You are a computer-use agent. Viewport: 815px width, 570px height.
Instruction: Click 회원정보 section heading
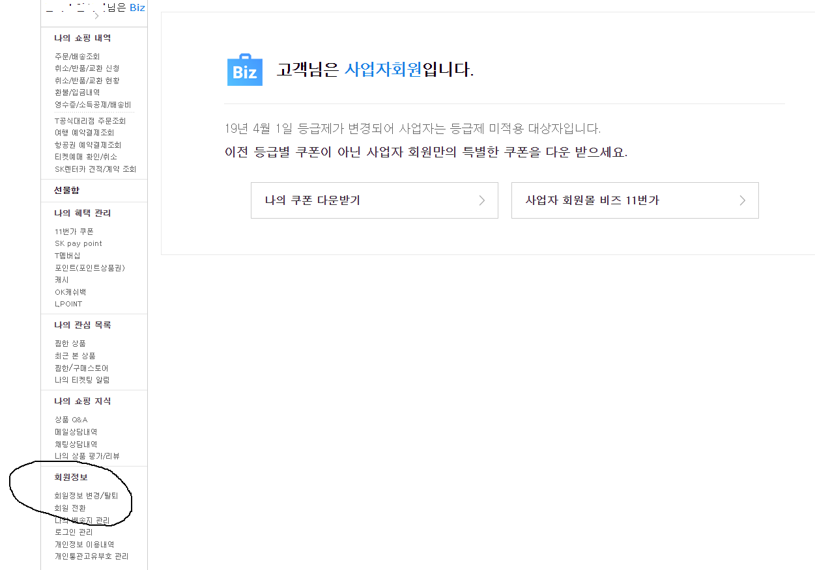coord(71,477)
